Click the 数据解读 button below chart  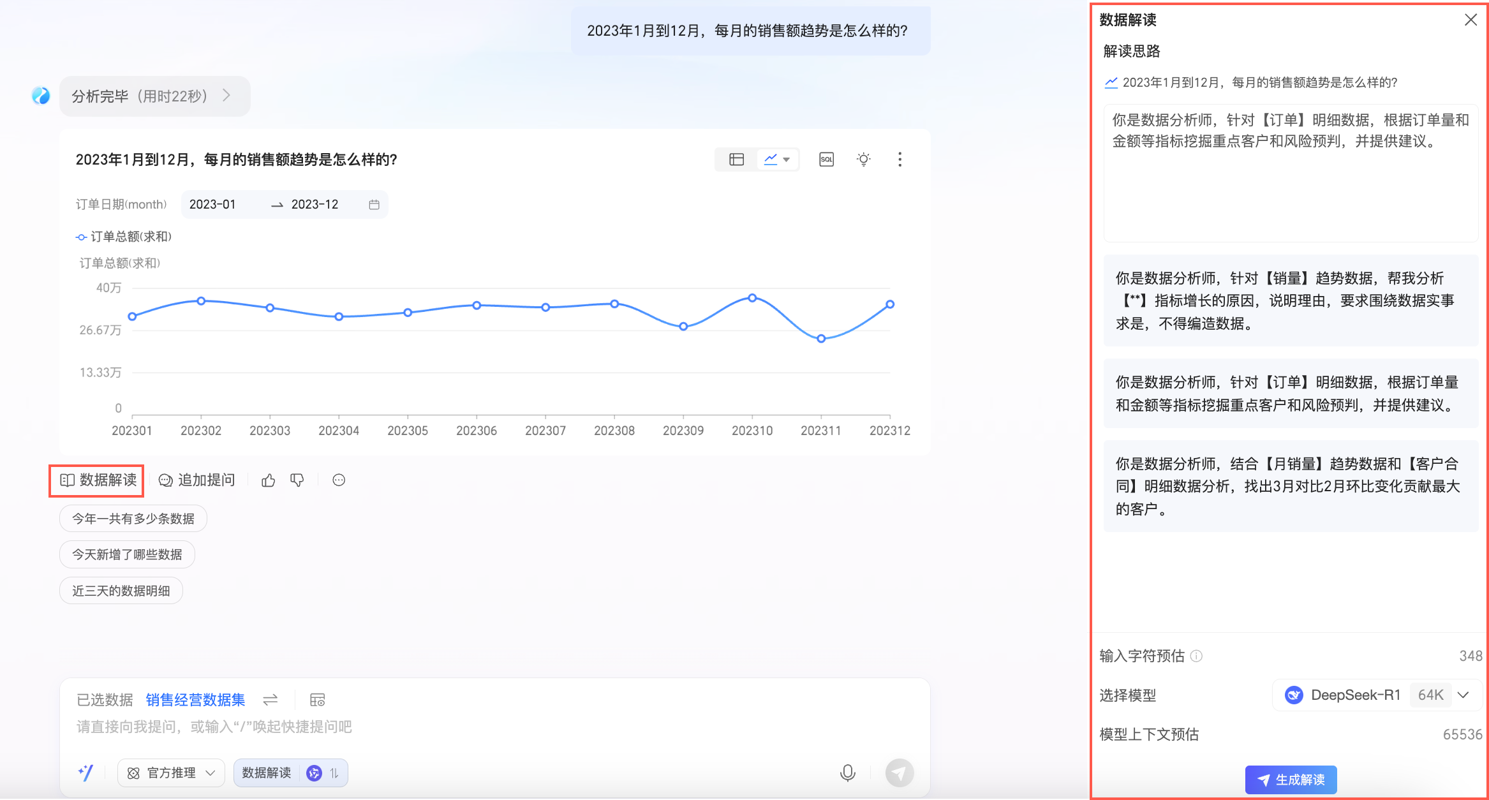98,480
